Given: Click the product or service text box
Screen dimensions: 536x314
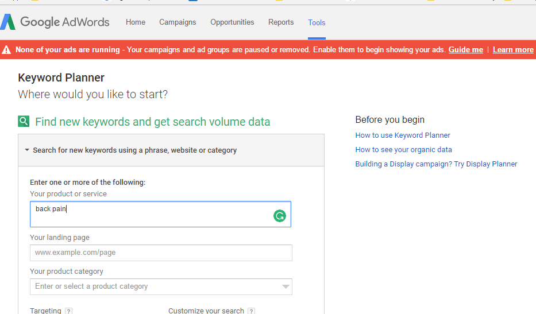Looking at the screenshot, I should pos(160,214).
